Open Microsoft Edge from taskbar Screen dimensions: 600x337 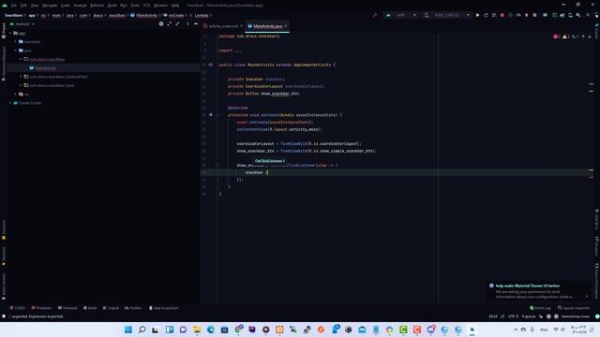210,330
